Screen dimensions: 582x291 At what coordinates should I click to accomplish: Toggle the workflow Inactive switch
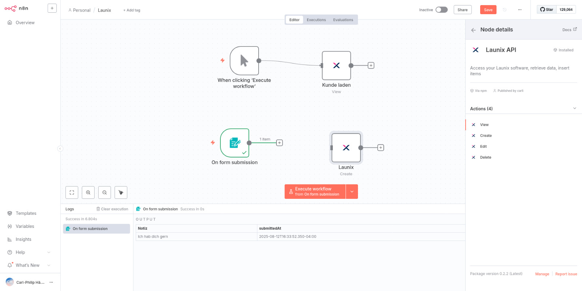pyautogui.click(x=442, y=10)
